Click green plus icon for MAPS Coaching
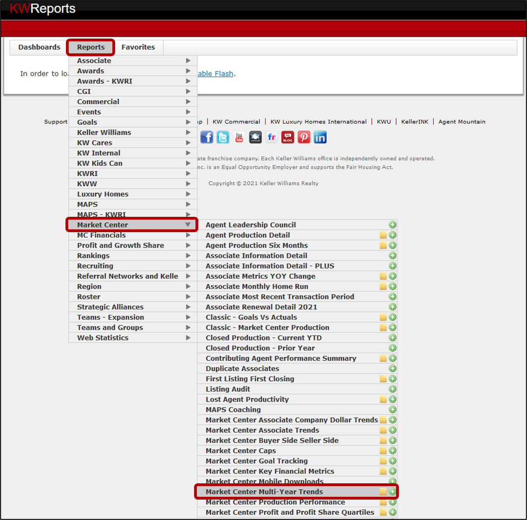527x520 pixels. point(392,409)
